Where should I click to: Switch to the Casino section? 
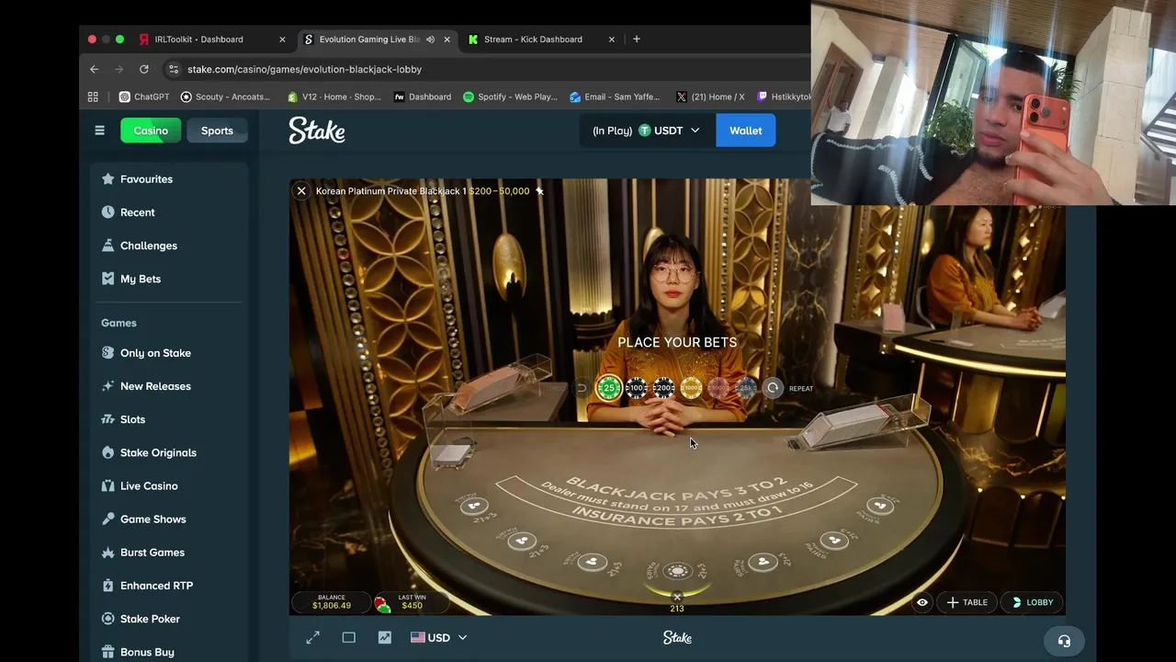[151, 131]
